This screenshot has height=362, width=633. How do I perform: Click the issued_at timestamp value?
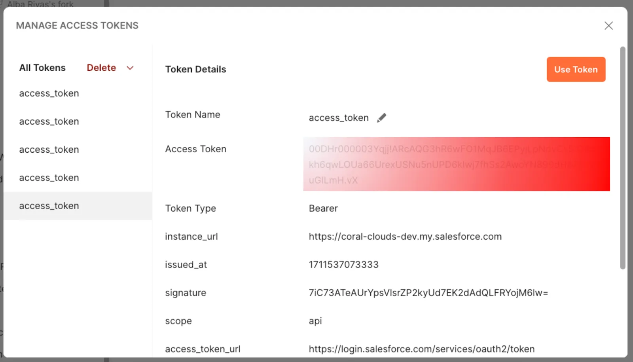click(x=343, y=265)
